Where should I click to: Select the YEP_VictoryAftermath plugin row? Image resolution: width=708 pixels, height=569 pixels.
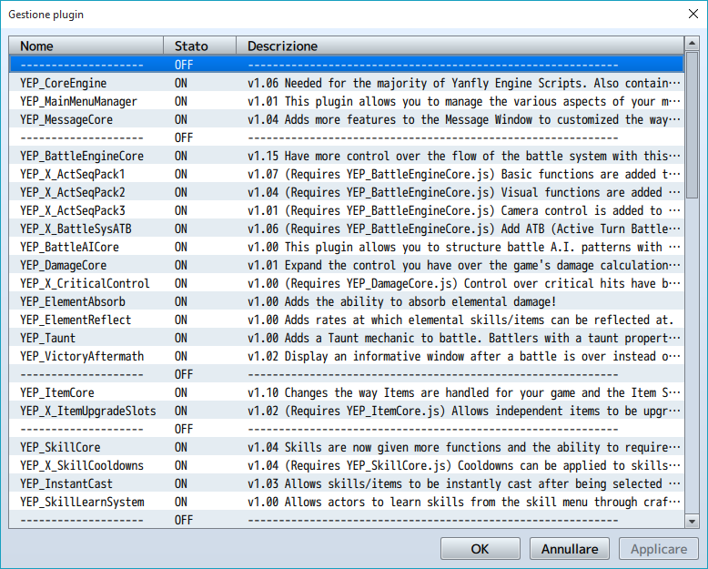[347, 356]
